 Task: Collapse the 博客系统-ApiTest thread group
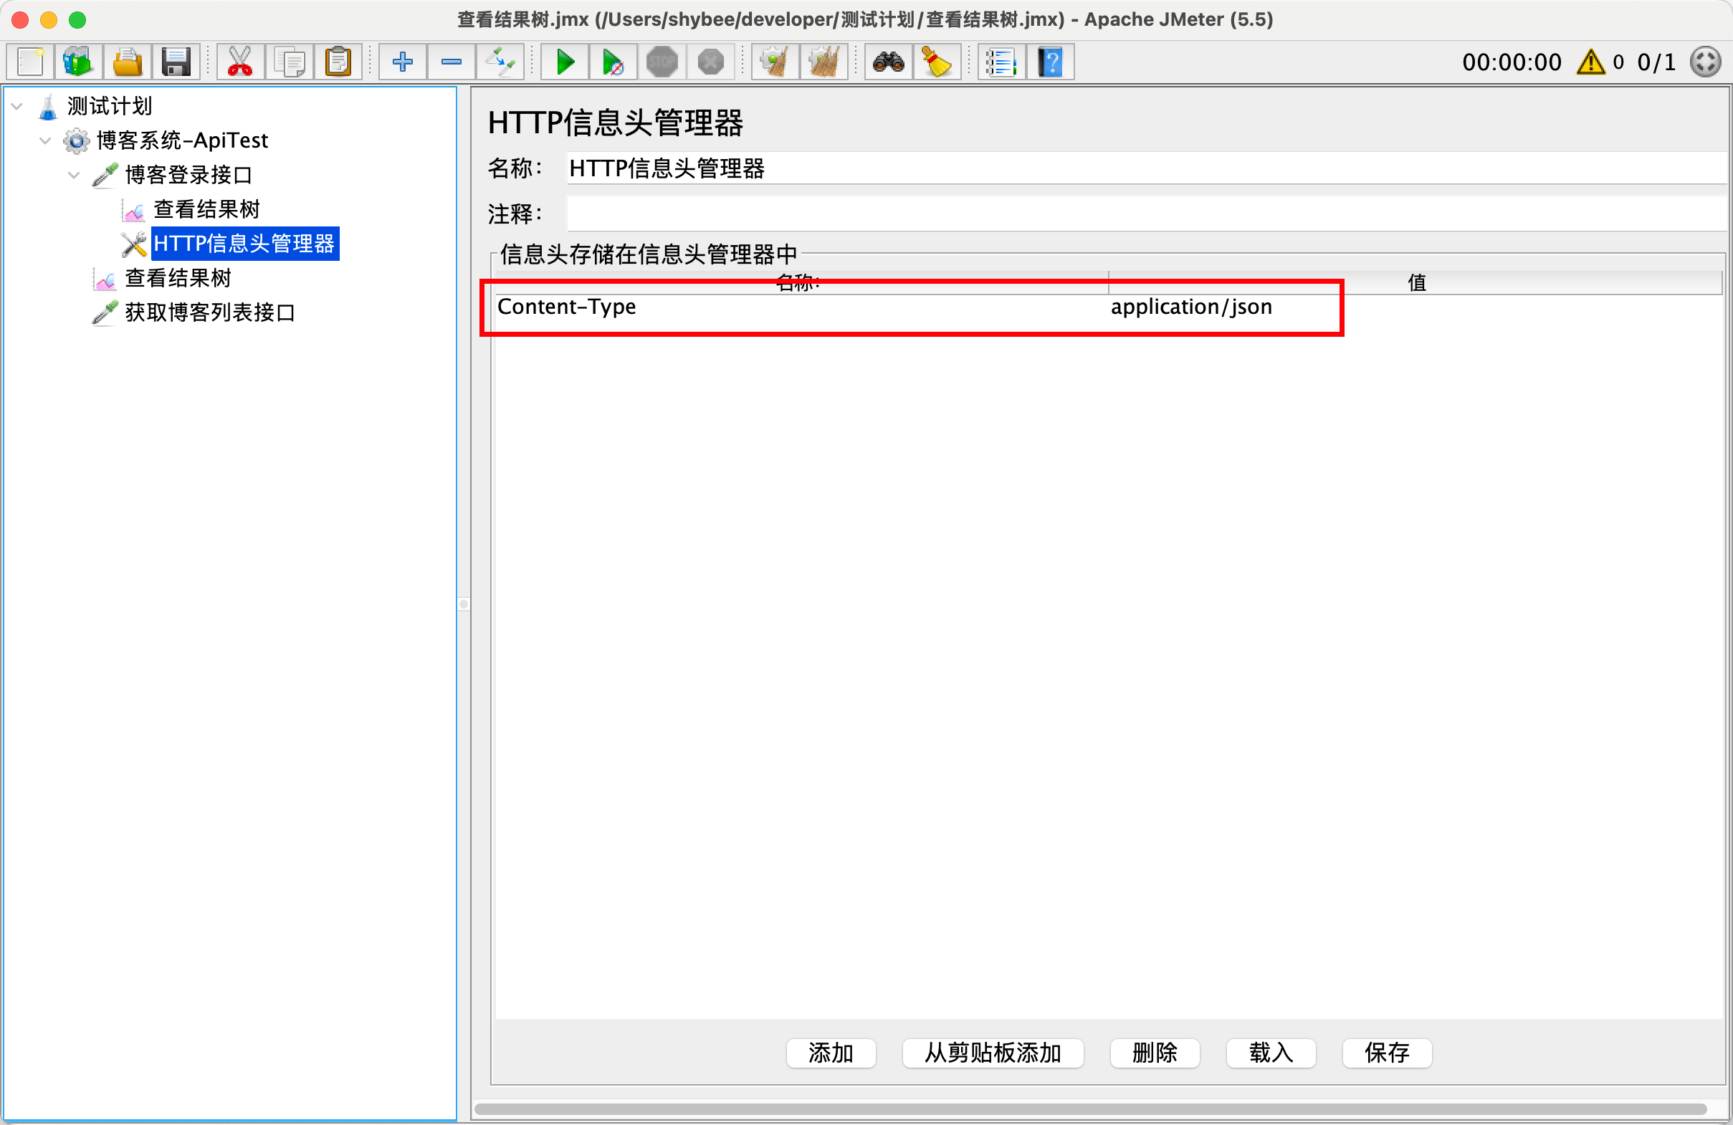pos(45,140)
